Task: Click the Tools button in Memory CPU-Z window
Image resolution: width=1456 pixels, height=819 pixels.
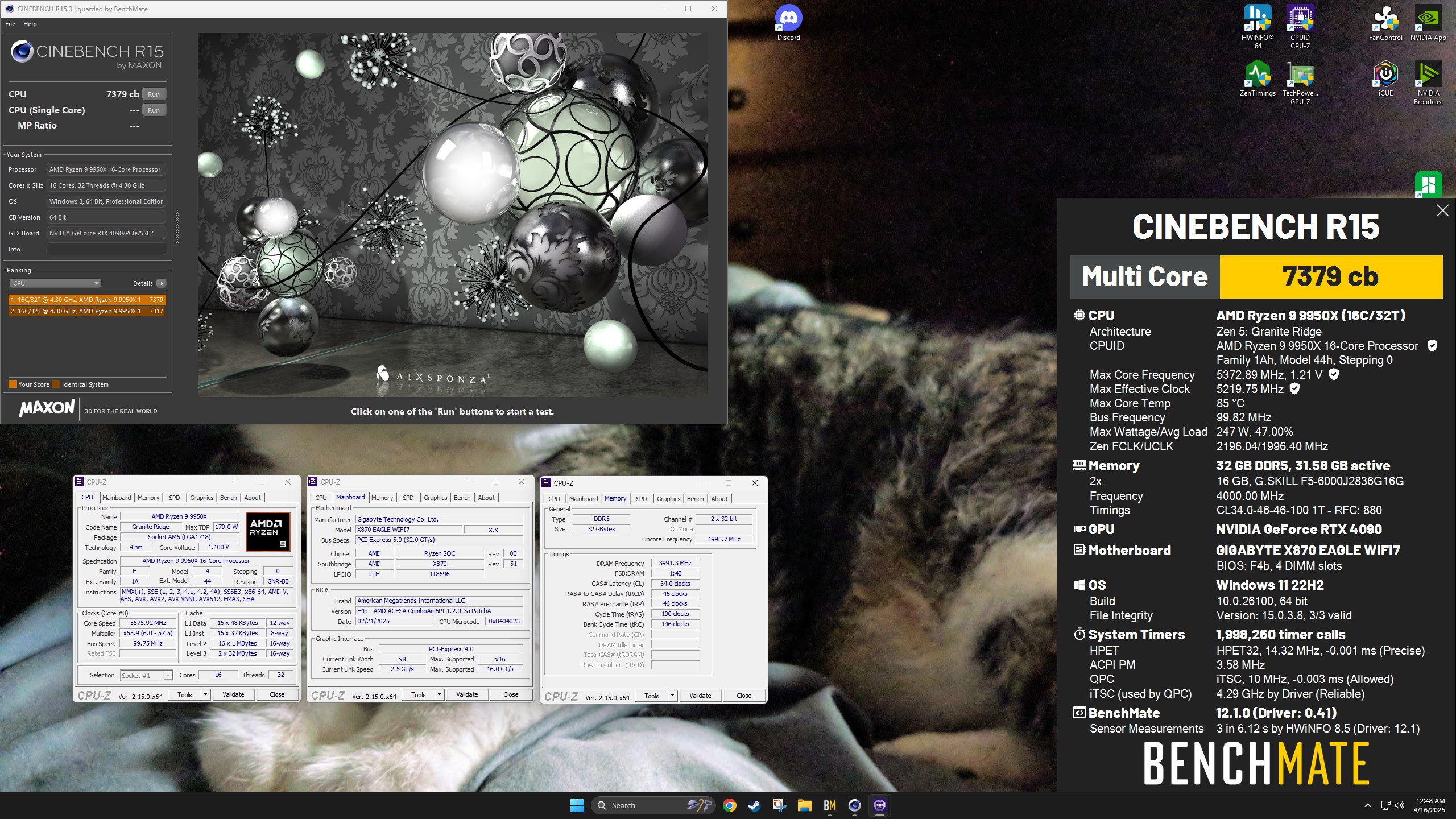Action: tap(652, 696)
